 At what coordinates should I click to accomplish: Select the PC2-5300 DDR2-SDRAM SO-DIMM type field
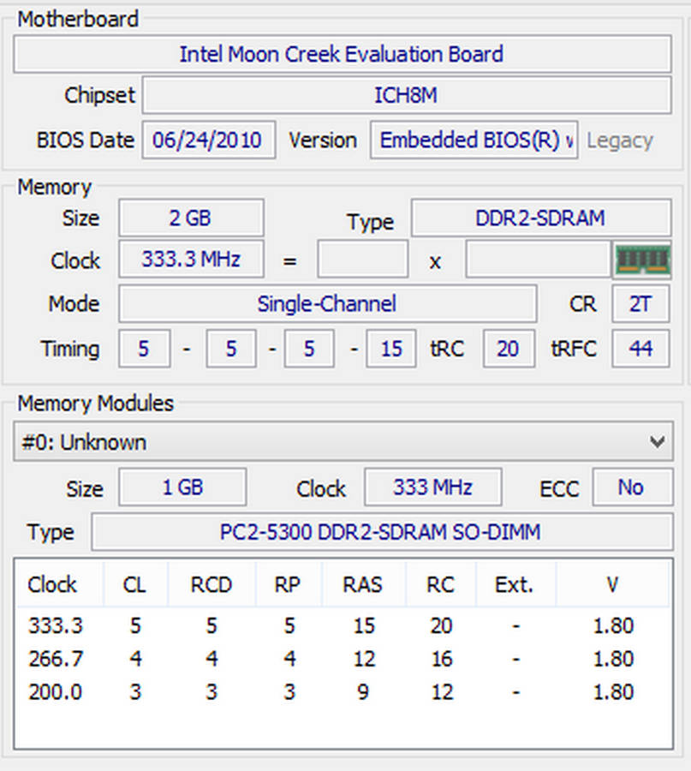point(381,532)
